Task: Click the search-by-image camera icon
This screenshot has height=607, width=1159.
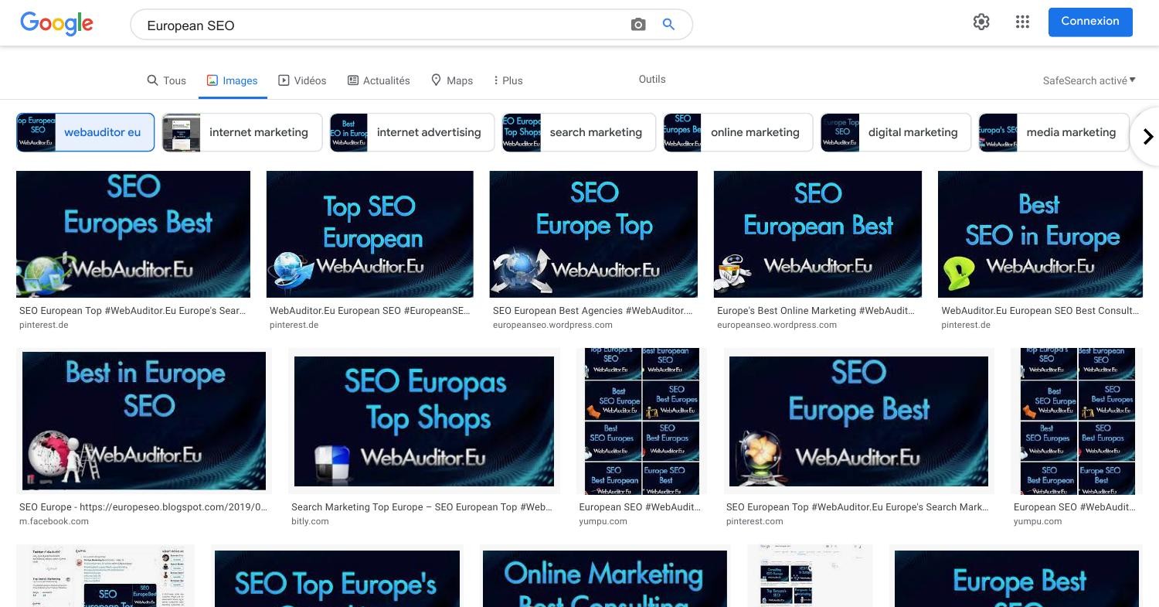Action: (x=638, y=25)
